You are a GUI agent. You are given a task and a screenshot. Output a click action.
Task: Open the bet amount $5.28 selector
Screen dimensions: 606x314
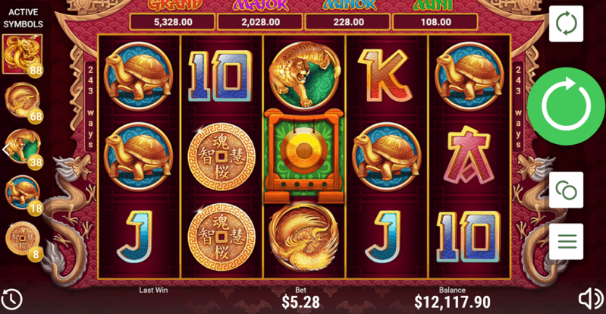(x=300, y=302)
